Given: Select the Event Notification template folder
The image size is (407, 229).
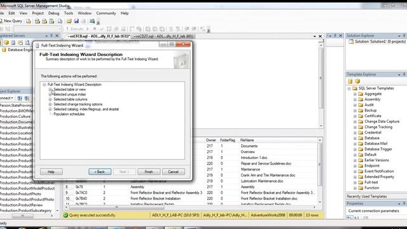Looking at the screenshot, I should pos(379,171).
